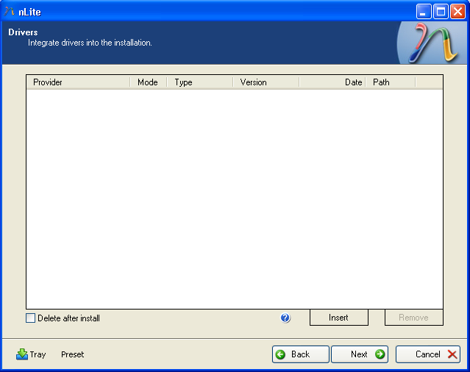Close the nLite window
The height and width of the screenshot is (372, 470).
point(458,12)
